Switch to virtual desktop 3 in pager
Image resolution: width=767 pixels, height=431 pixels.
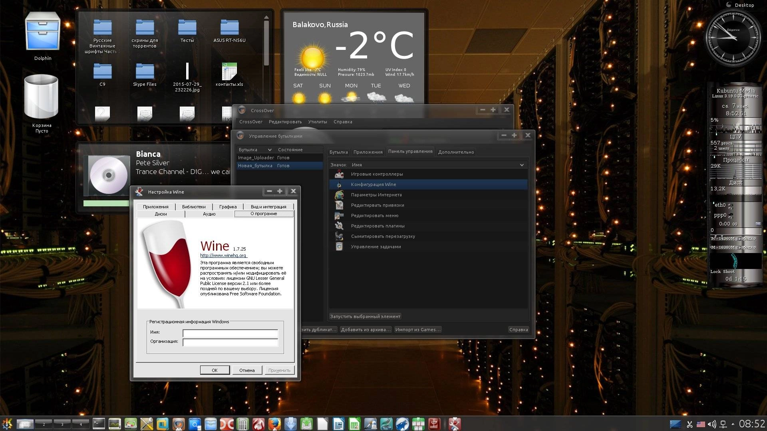point(62,424)
